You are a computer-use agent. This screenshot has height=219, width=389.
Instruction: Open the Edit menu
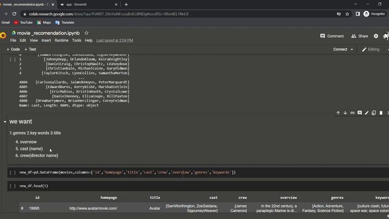tap(23, 41)
